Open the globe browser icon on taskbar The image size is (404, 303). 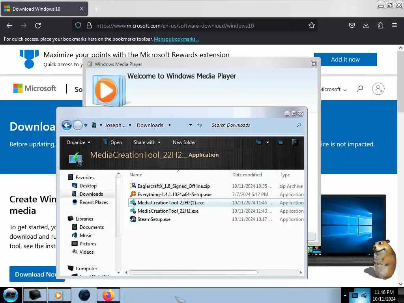pos(84,295)
